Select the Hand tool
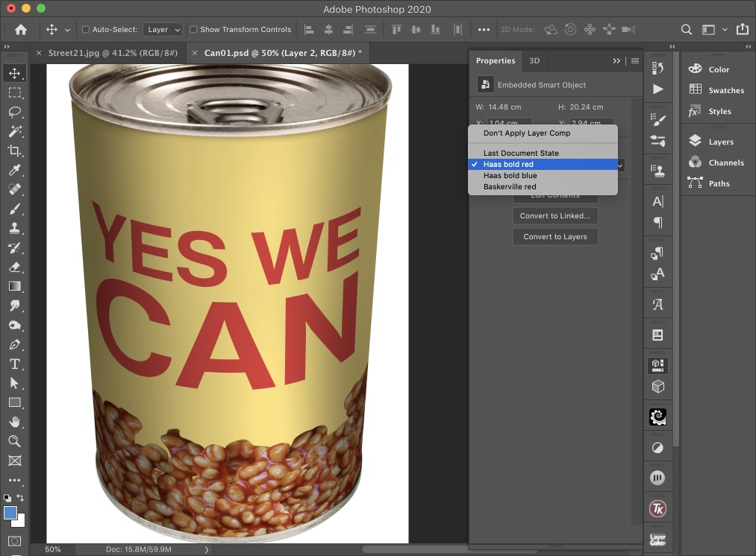The height and width of the screenshot is (556, 756). [x=14, y=422]
